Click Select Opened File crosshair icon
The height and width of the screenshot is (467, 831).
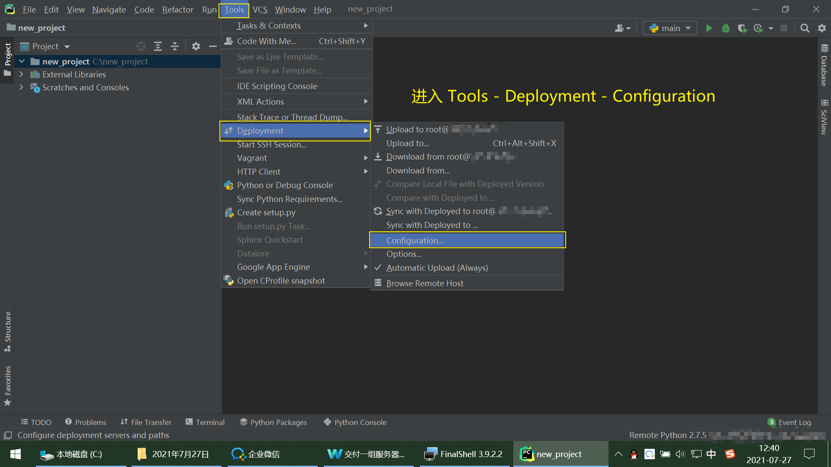[141, 47]
